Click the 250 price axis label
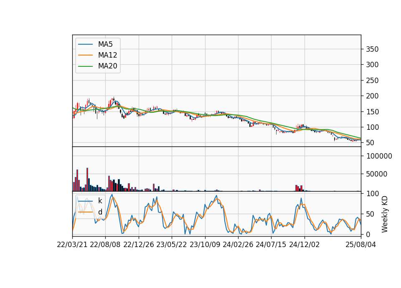The width and height of the screenshot is (401, 288). (x=372, y=81)
